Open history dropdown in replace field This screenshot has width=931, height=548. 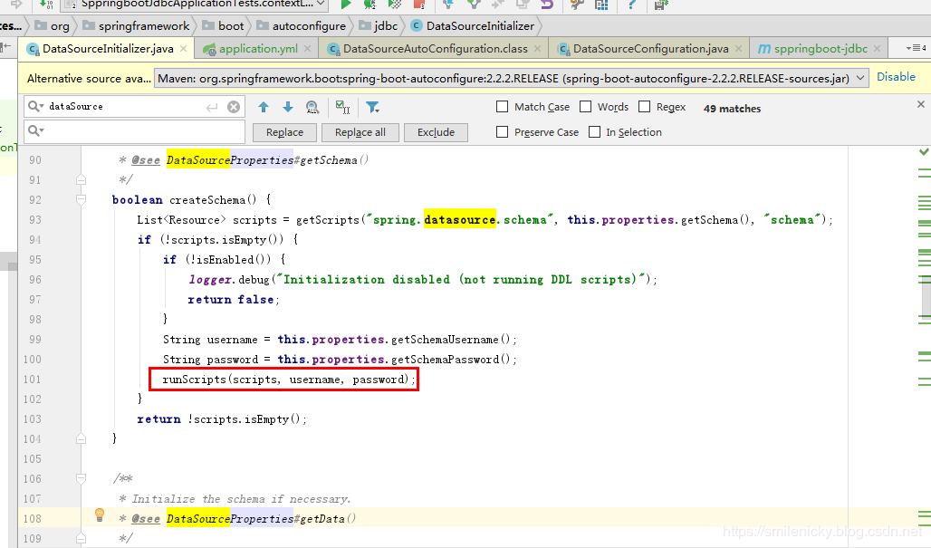(35, 130)
